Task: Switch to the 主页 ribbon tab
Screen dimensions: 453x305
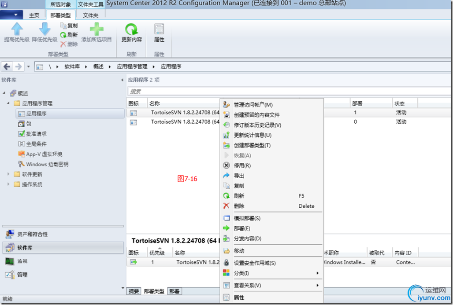Action: [x=34, y=15]
